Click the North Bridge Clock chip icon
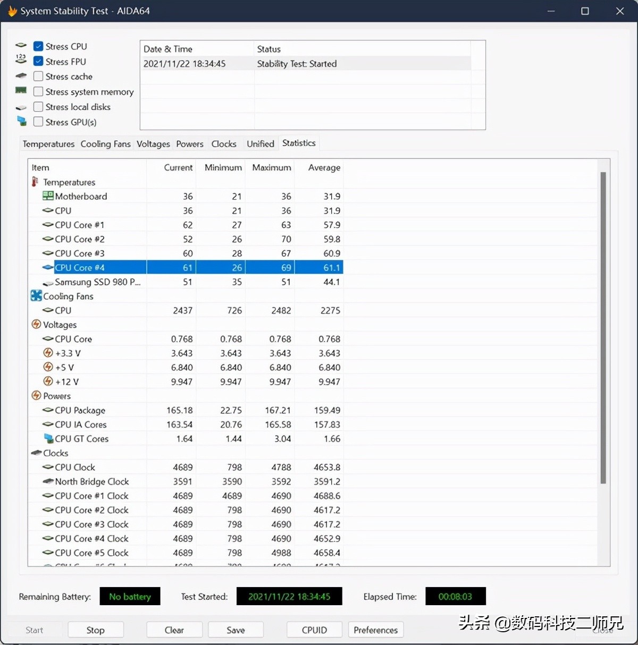 point(48,481)
